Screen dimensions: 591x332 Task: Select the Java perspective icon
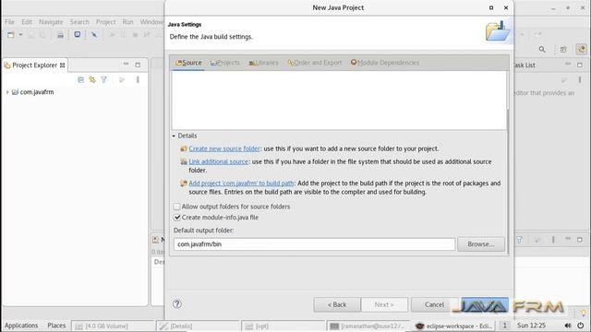[x=581, y=49]
